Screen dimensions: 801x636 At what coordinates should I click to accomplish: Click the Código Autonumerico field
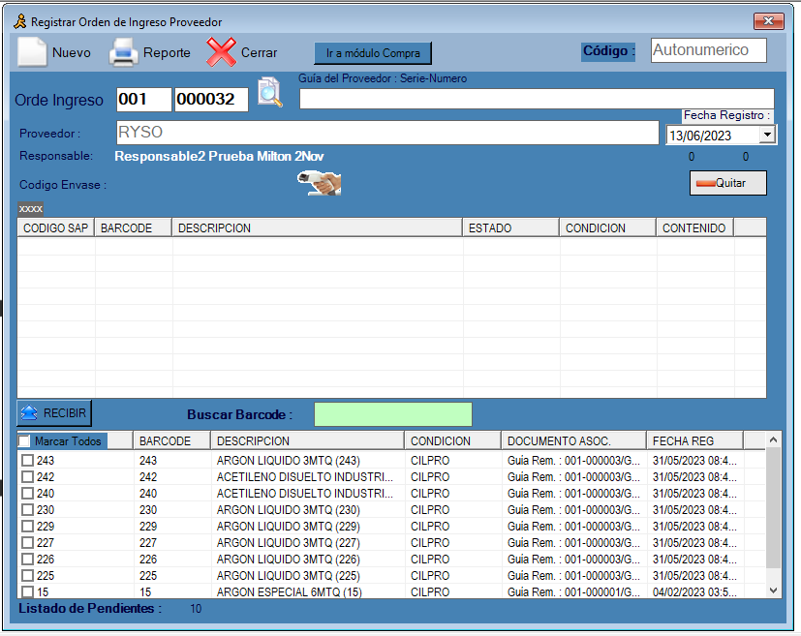coord(709,50)
